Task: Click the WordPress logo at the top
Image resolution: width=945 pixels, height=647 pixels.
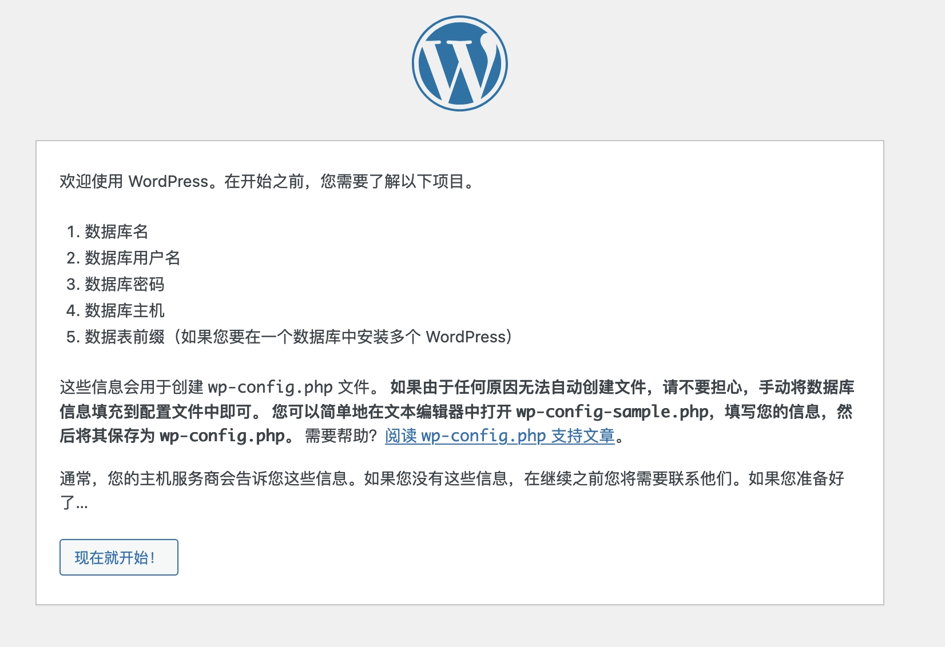Action: click(x=459, y=63)
